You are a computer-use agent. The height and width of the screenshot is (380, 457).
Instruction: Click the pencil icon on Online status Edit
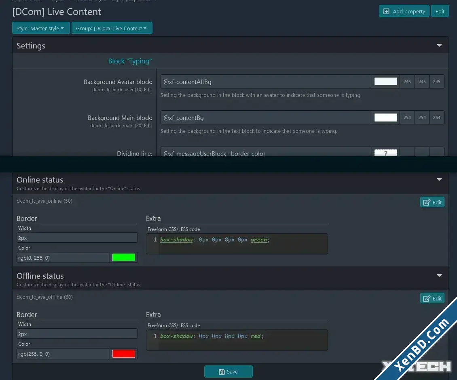point(426,202)
